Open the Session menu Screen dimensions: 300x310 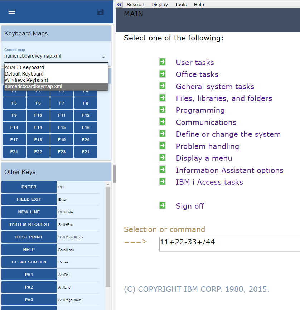[135, 4]
